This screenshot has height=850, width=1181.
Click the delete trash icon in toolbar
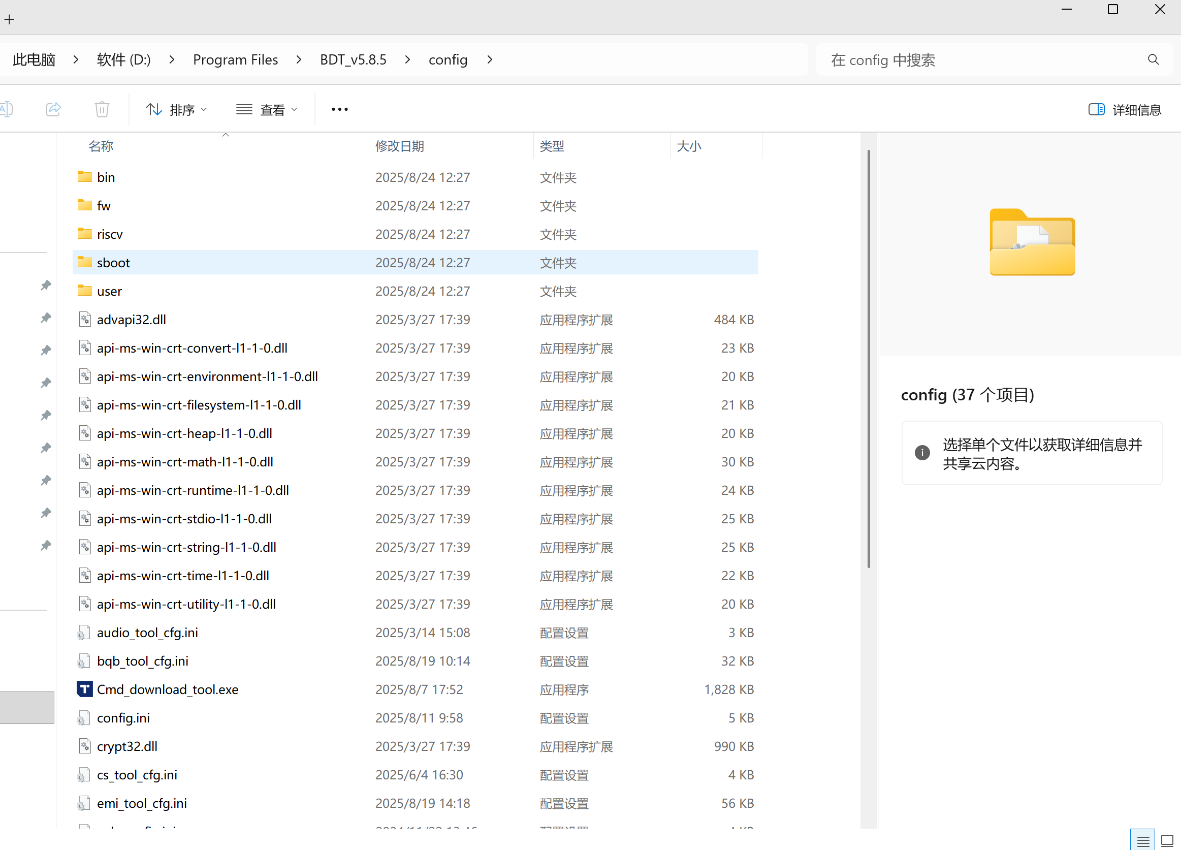[x=102, y=109]
